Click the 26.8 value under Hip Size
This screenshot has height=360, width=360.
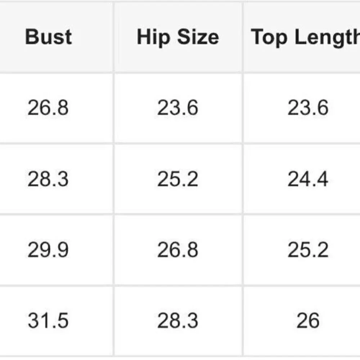[x=178, y=250]
